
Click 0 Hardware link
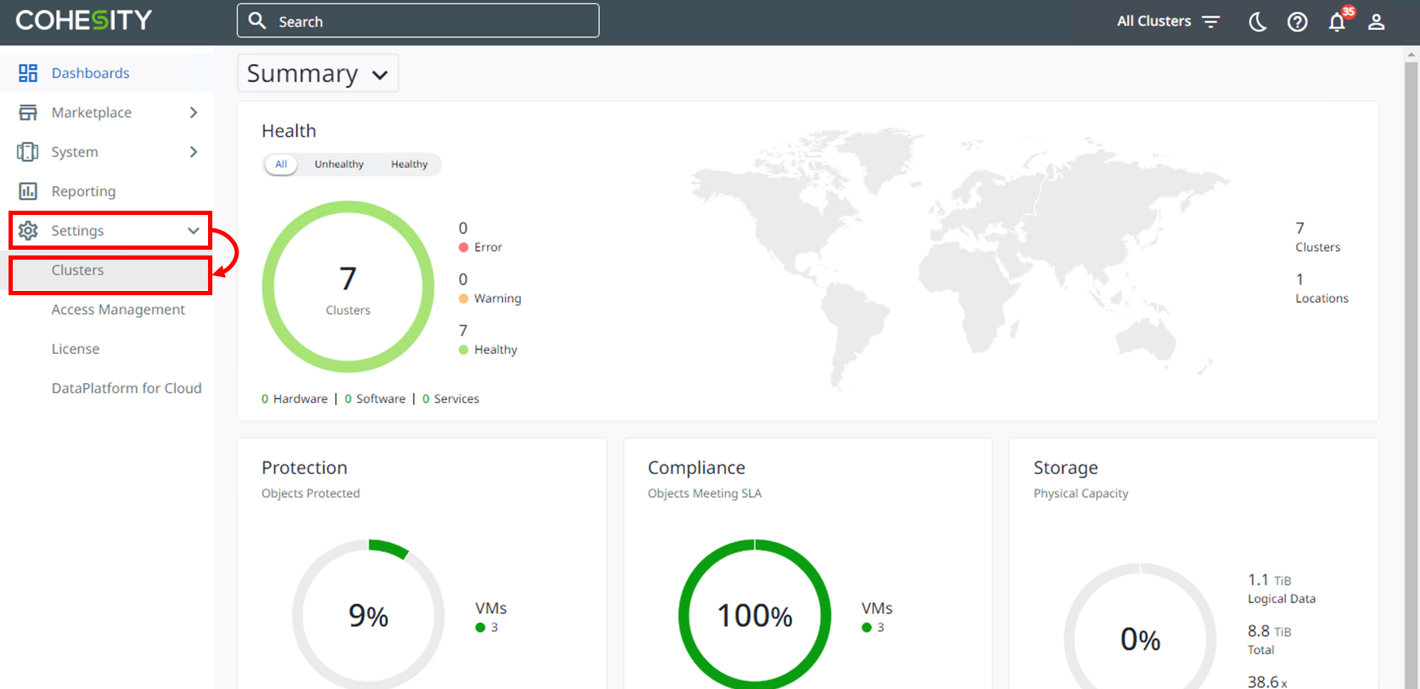tap(295, 399)
